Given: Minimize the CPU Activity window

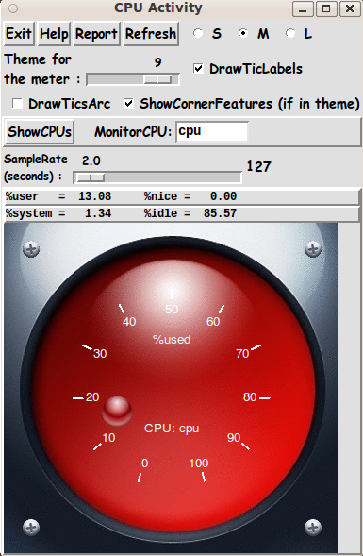Looking at the screenshot, I should [x=303, y=8].
